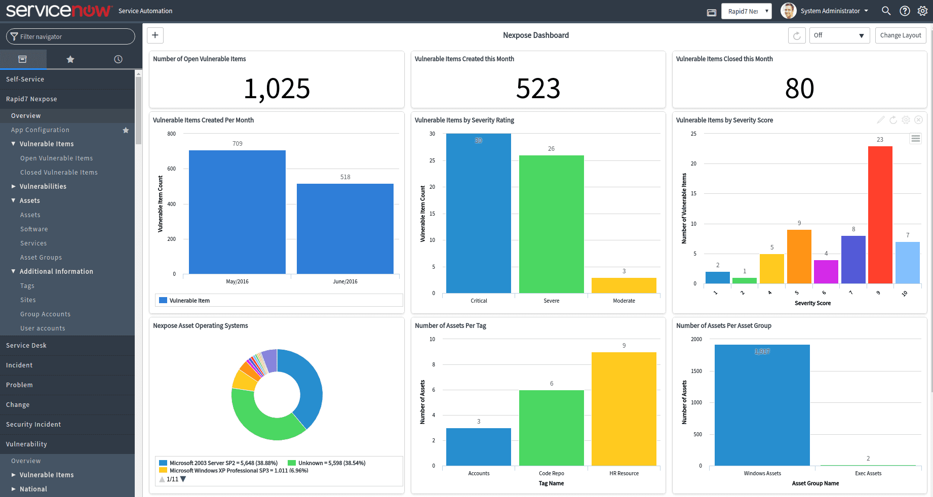The width and height of the screenshot is (933, 497).
Task: Select Security Incident in the navigation menu
Action: click(x=33, y=424)
